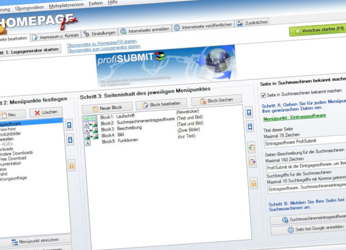Click the NEWS icon of Block1 Laufschrift
Screen dimensions: 346x250
click(x=90, y=118)
